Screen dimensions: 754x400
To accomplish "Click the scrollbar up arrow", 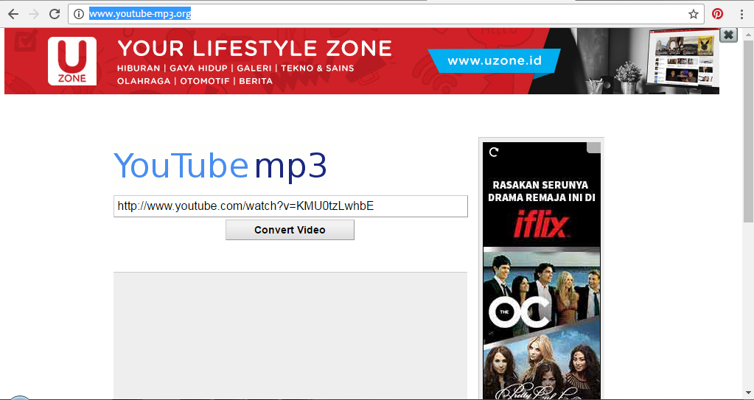I will [x=748, y=34].
